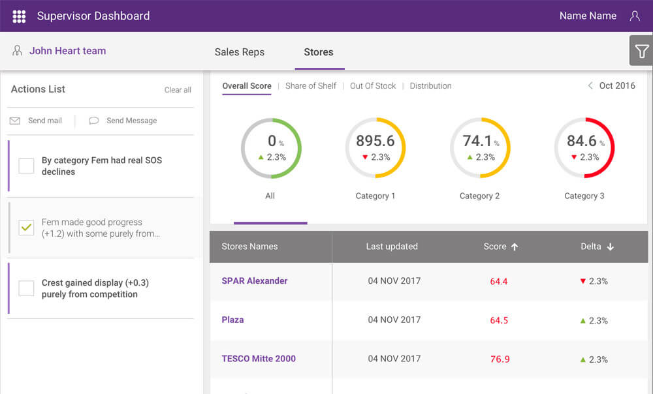The image size is (653, 394).
Task: Click score 64.4 for SPAR Alexander
Action: click(x=499, y=282)
